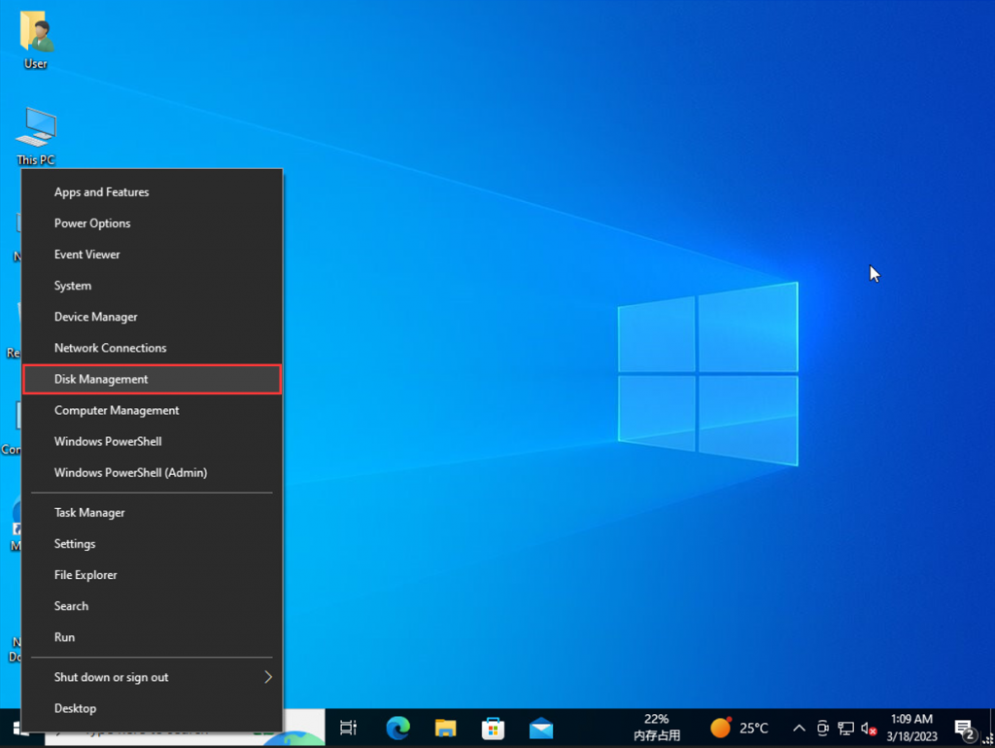995x748 pixels.
Task: Choose Desktop at the menu bottom
Action: [x=153, y=708]
